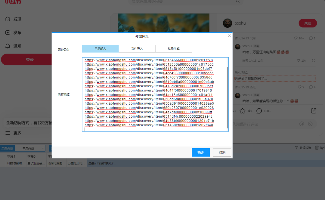Image resolution: width=325 pixels, height=200 pixels.
Task: Click URL ending 650dd68a000000001f03a070
Action: pyautogui.click(x=149, y=99)
